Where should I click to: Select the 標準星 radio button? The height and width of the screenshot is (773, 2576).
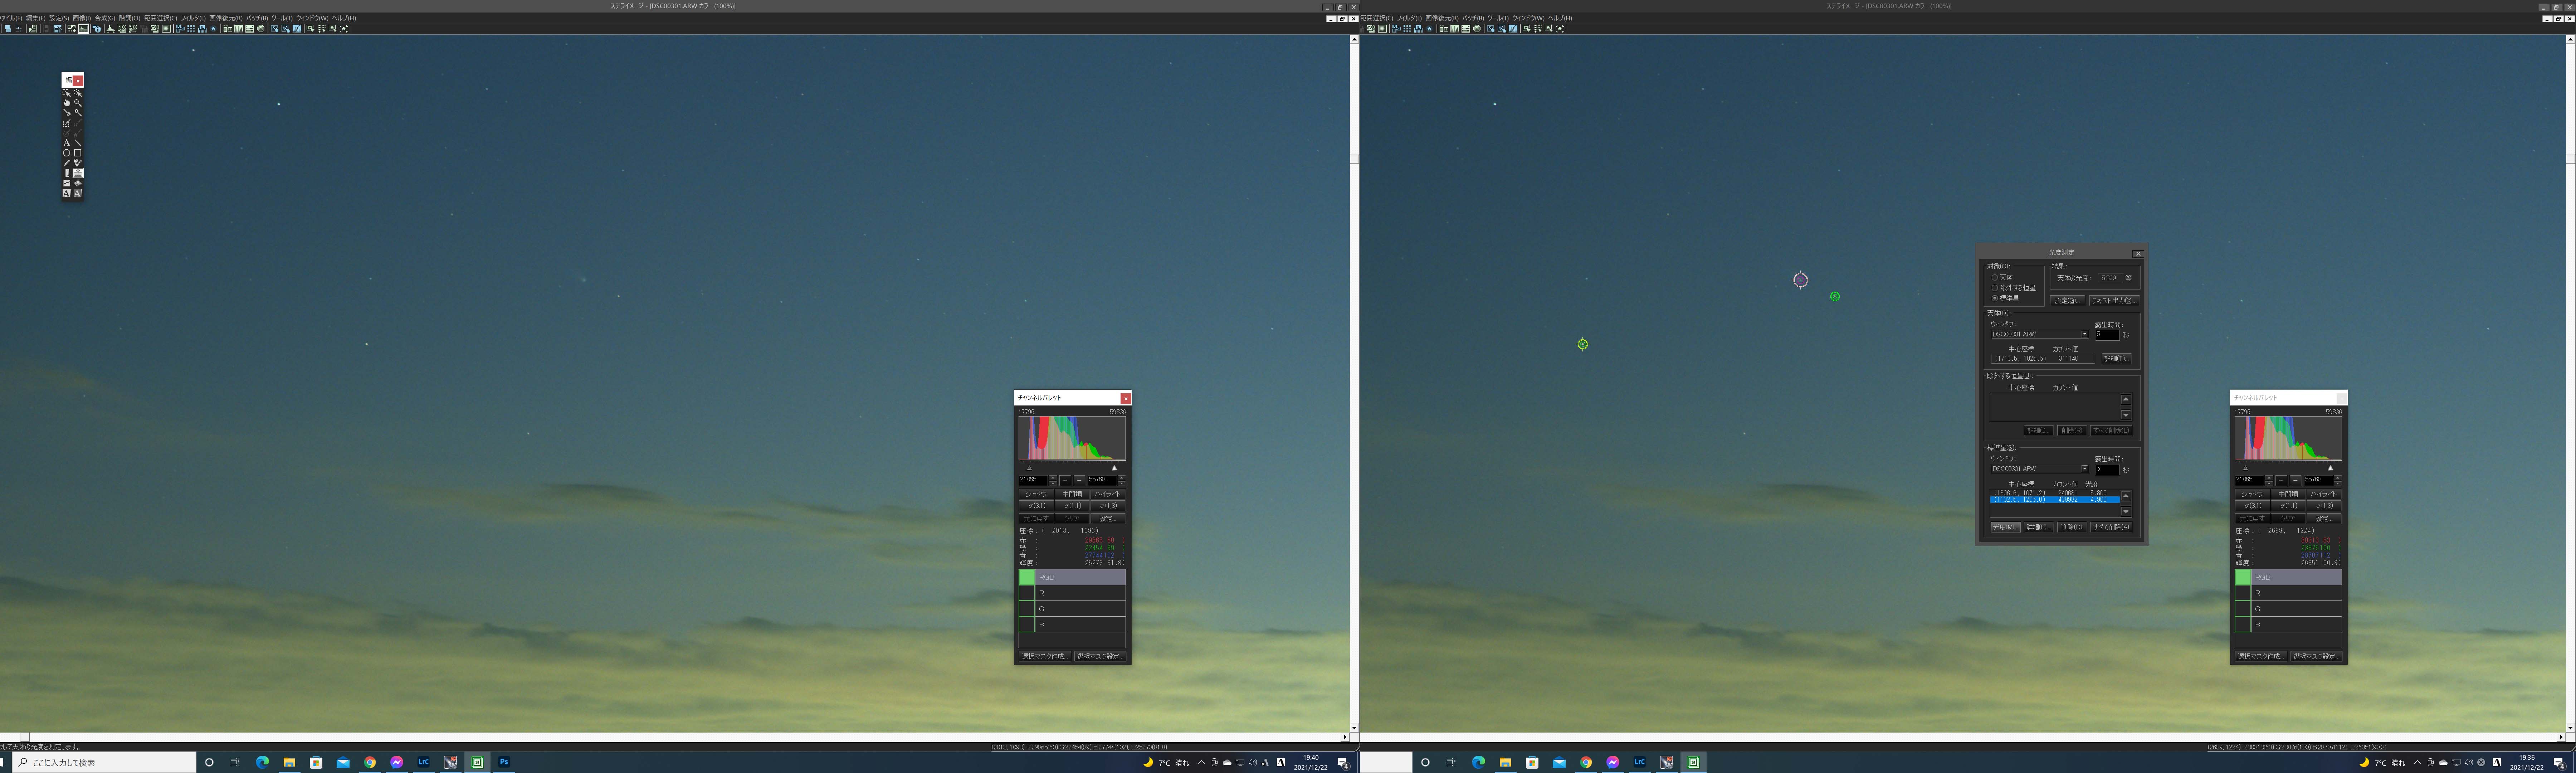tap(1995, 298)
